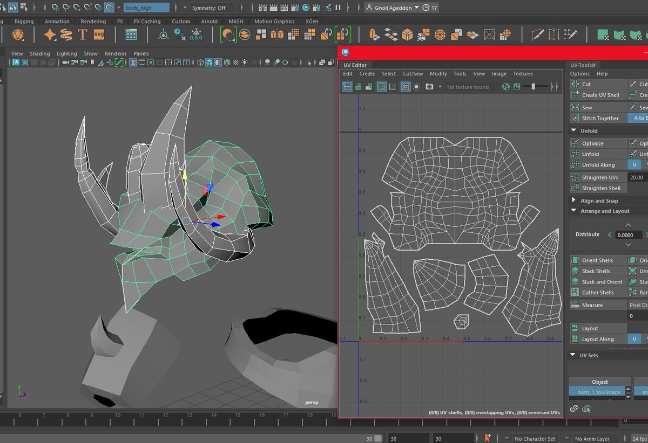This screenshot has width=648, height=443.
Task: Open the texture dropdown arrow beside No texture found
Action: click(x=440, y=87)
